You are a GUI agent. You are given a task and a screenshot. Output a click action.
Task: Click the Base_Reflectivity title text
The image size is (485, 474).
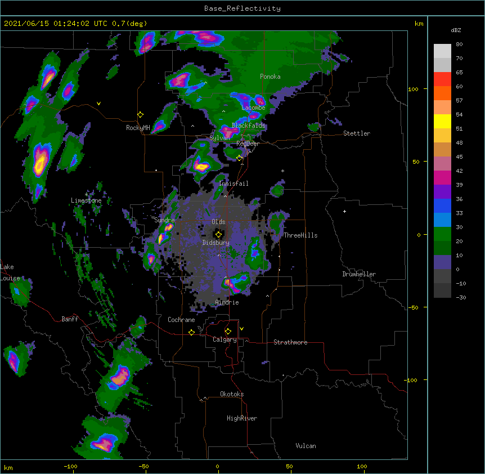click(242, 8)
